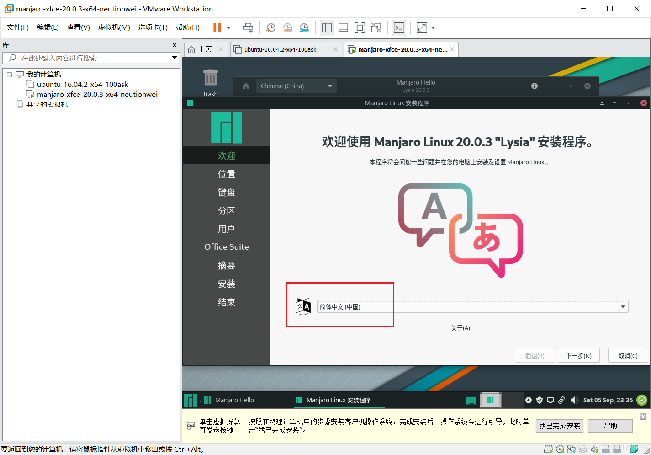Screen dimensions: 651x455
Task: Open the Chinese (China) language dropdown in Manjaro Hello
Action: (296, 86)
